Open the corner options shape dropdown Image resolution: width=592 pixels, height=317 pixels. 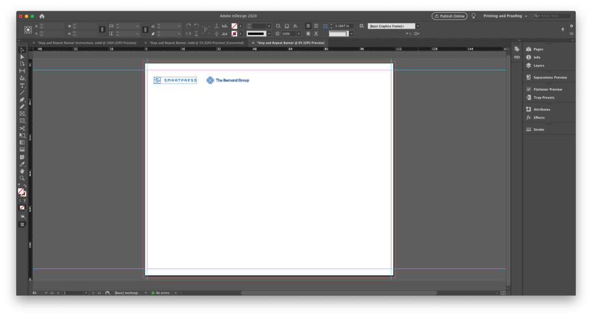351,33
